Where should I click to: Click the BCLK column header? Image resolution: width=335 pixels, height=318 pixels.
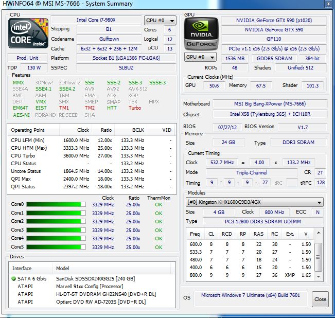click(x=131, y=130)
